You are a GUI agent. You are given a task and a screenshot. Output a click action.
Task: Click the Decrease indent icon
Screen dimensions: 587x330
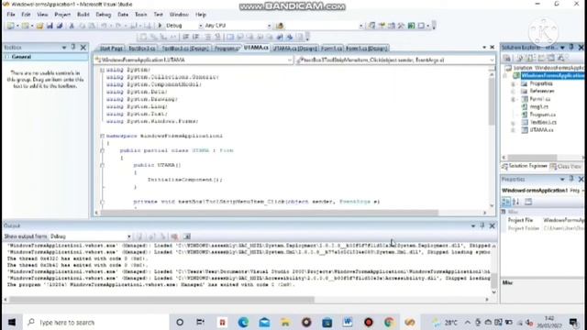(x=185, y=37)
